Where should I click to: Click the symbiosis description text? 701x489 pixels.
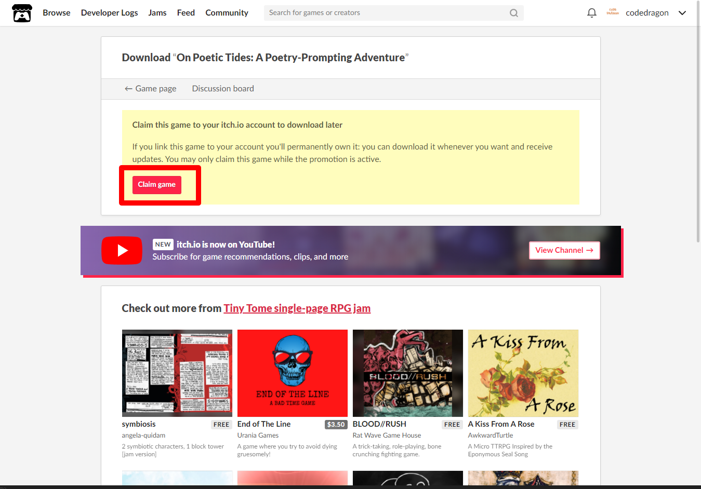tap(173, 450)
